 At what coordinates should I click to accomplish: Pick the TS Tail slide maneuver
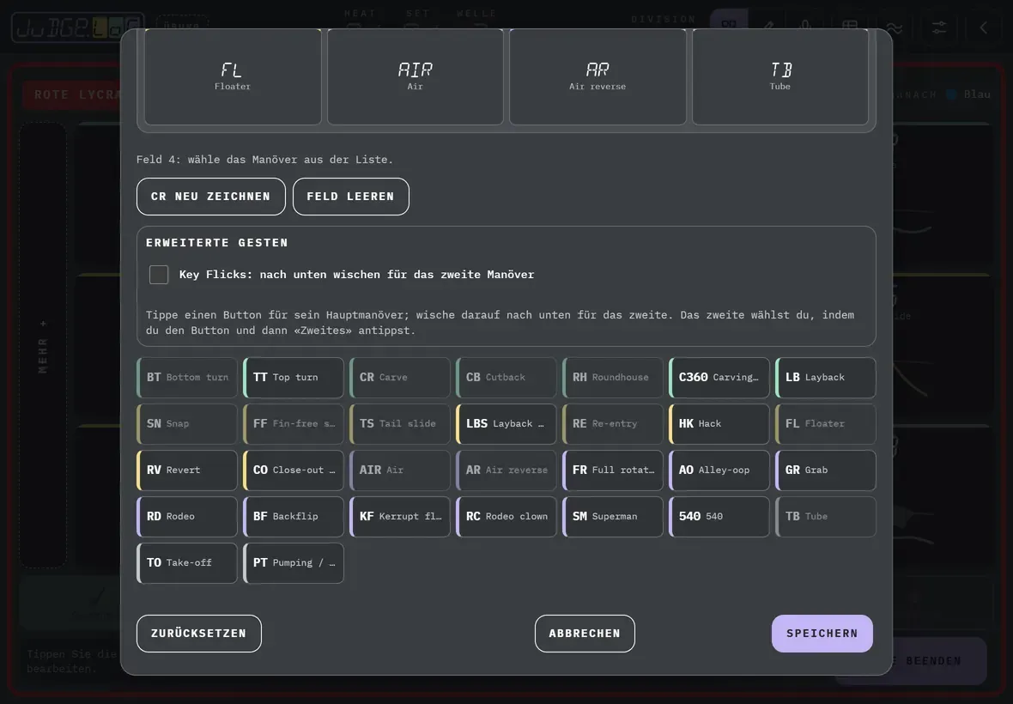coord(400,424)
